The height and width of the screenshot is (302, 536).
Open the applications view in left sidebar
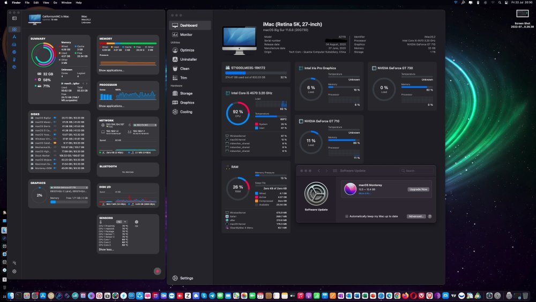tap(14, 37)
